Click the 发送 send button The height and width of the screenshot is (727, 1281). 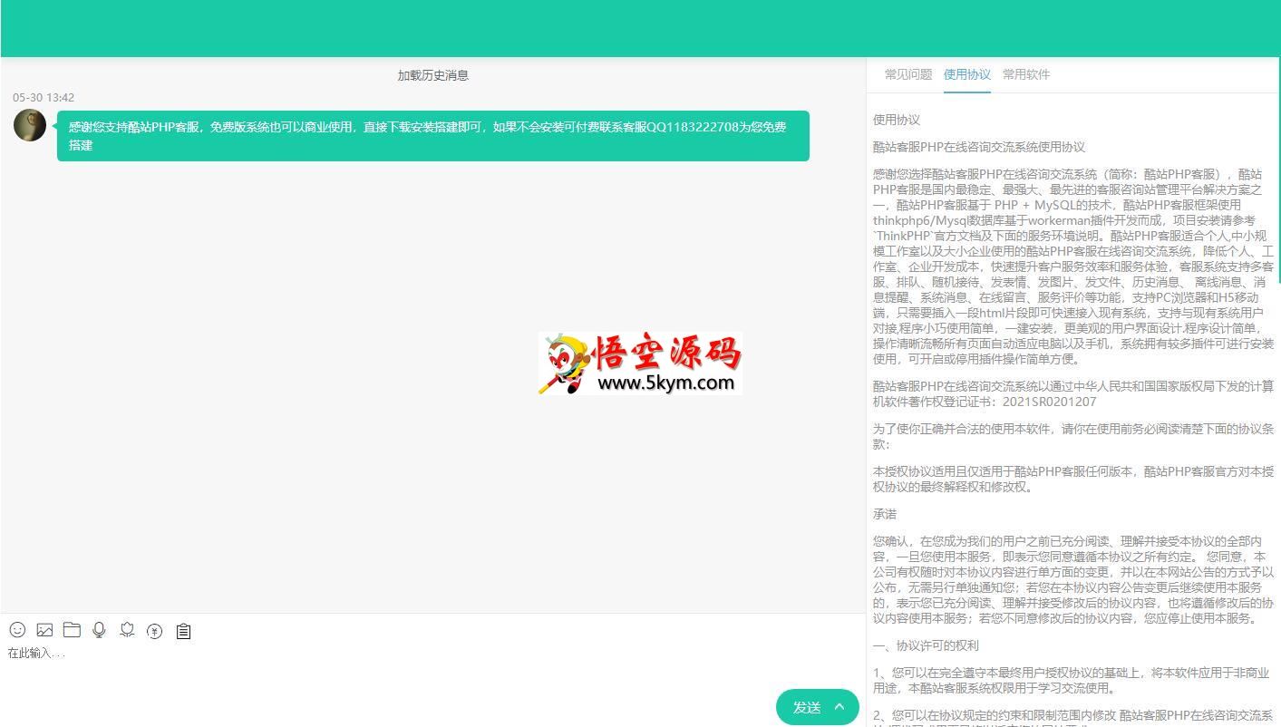click(807, 708)
